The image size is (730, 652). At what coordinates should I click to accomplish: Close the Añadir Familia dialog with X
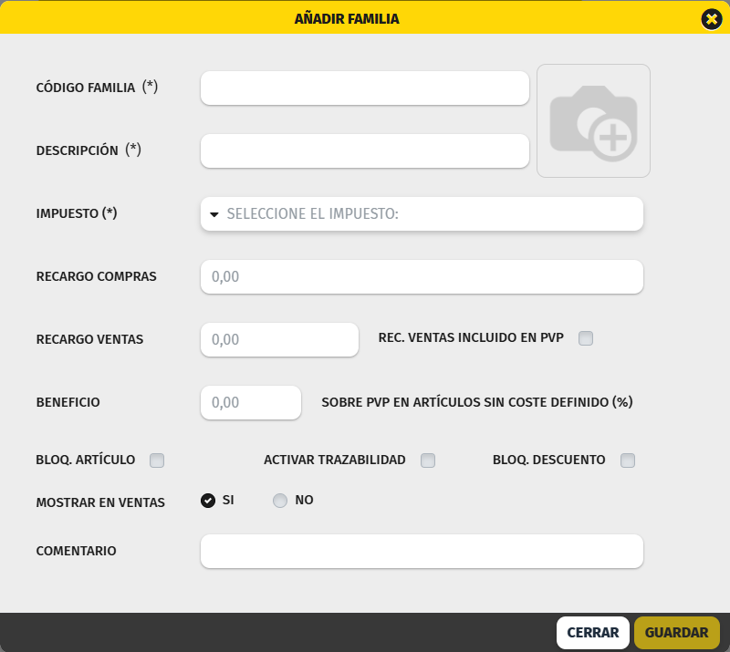(712, 19)
